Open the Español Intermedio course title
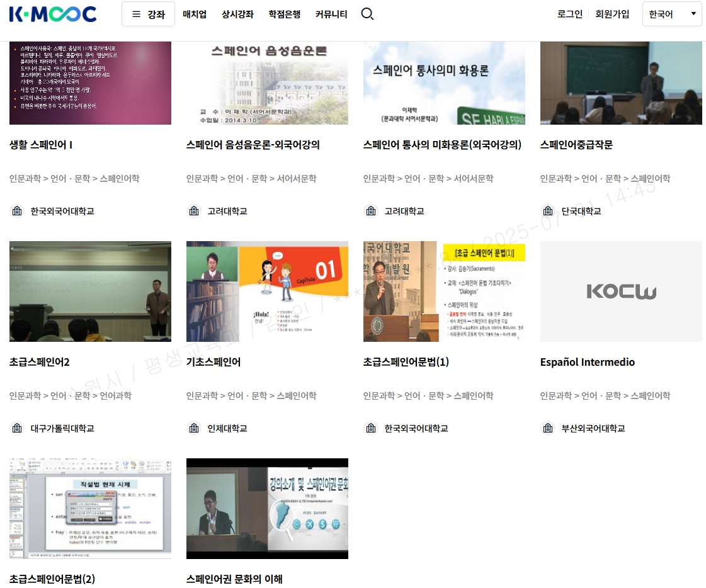This screenshot has height=588, width=706. pyautogui.click(x=587, y=362)
